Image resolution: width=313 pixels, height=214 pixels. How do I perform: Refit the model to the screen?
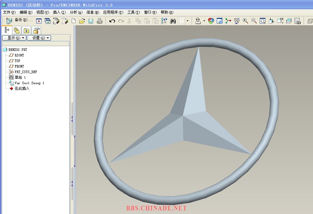click(263, 21)
